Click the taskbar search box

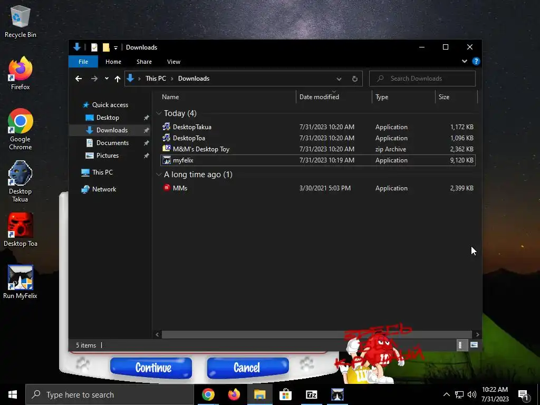tap(110, 394)
